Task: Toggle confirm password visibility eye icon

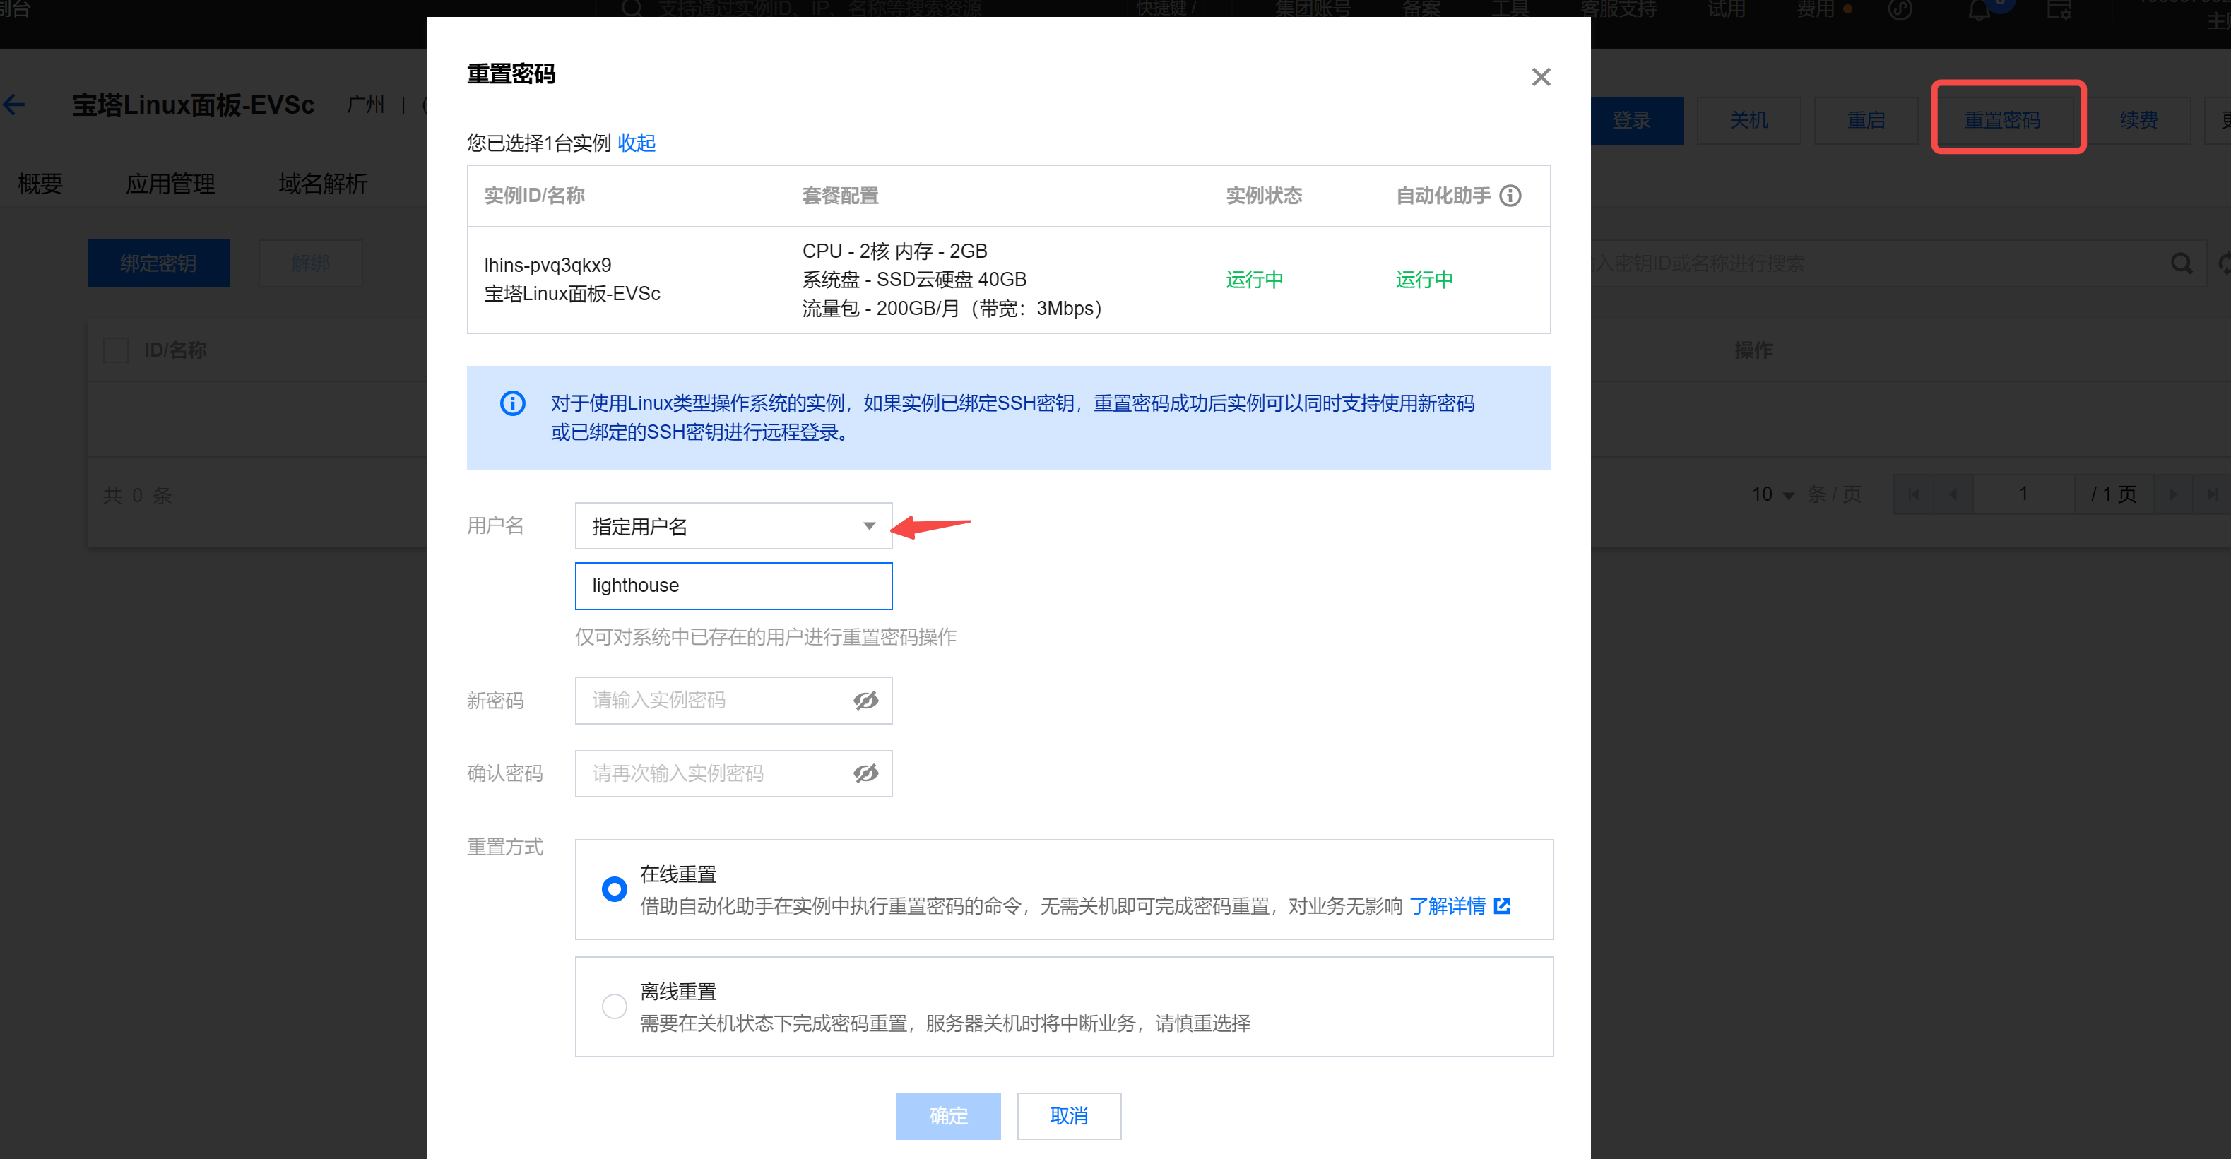Action: pos(865,773)
